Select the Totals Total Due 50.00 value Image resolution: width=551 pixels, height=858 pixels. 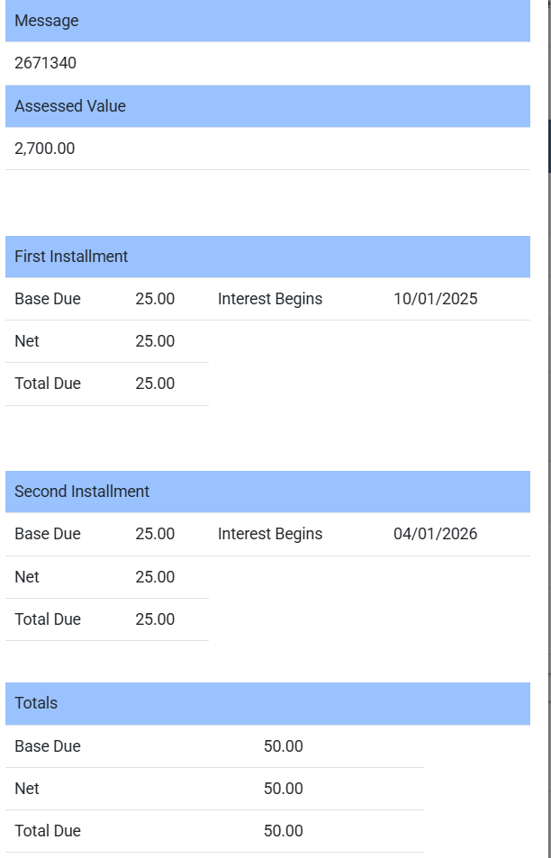tap(284, 831)
